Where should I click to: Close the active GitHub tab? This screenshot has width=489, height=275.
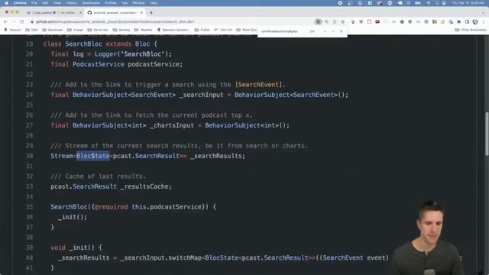[x=141, y=13]
